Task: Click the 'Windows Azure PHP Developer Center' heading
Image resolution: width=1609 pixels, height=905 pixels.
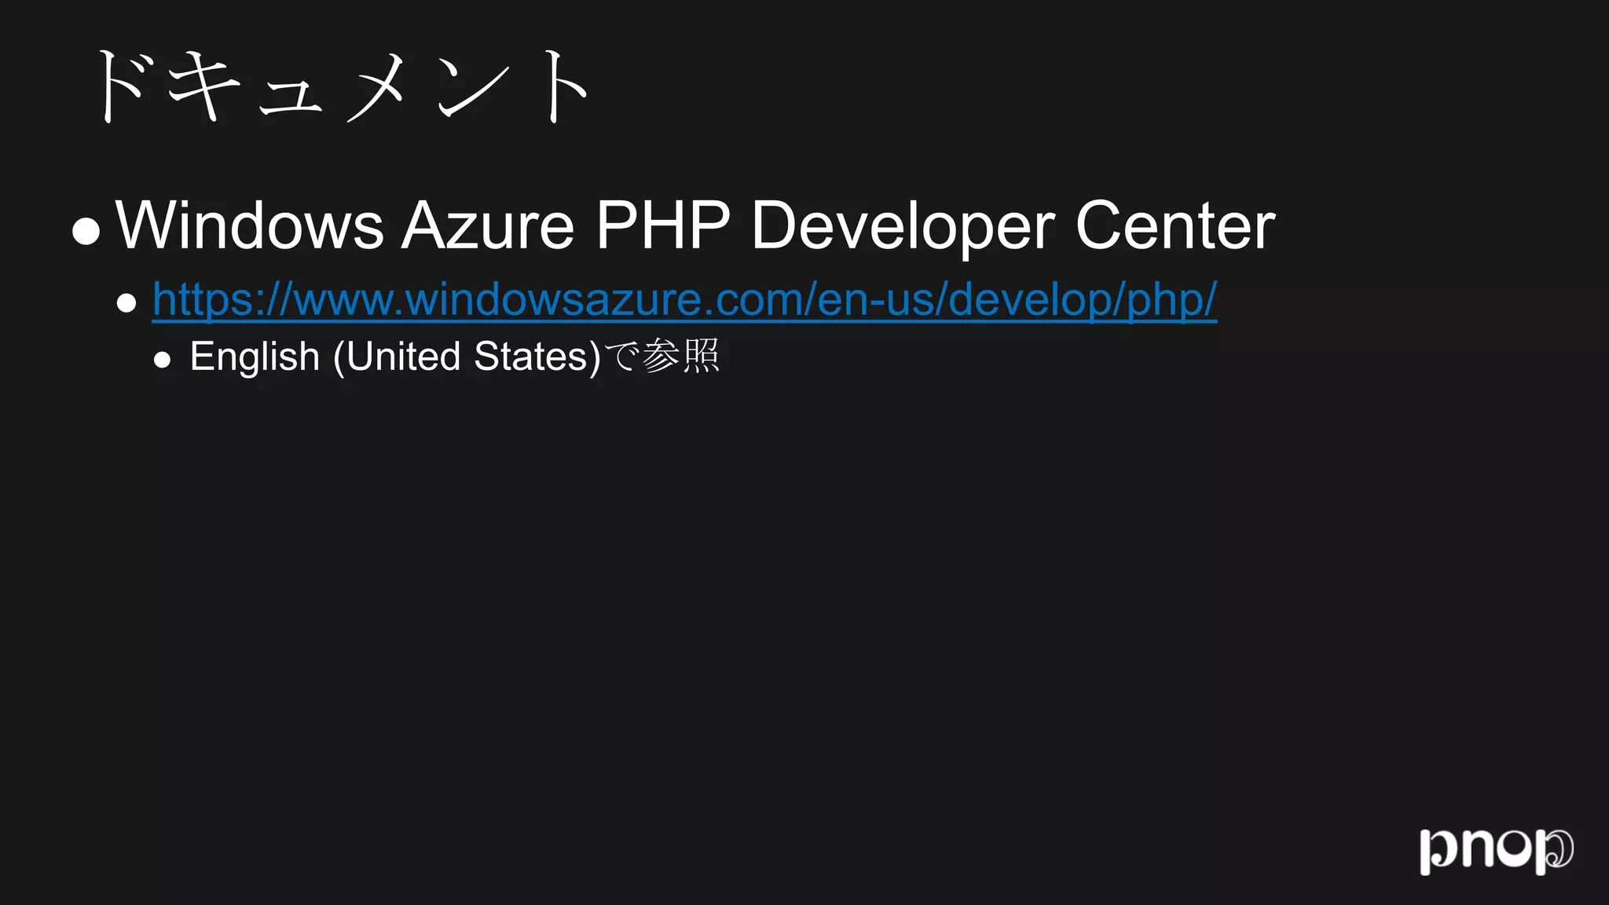Action: pos(695,226)
